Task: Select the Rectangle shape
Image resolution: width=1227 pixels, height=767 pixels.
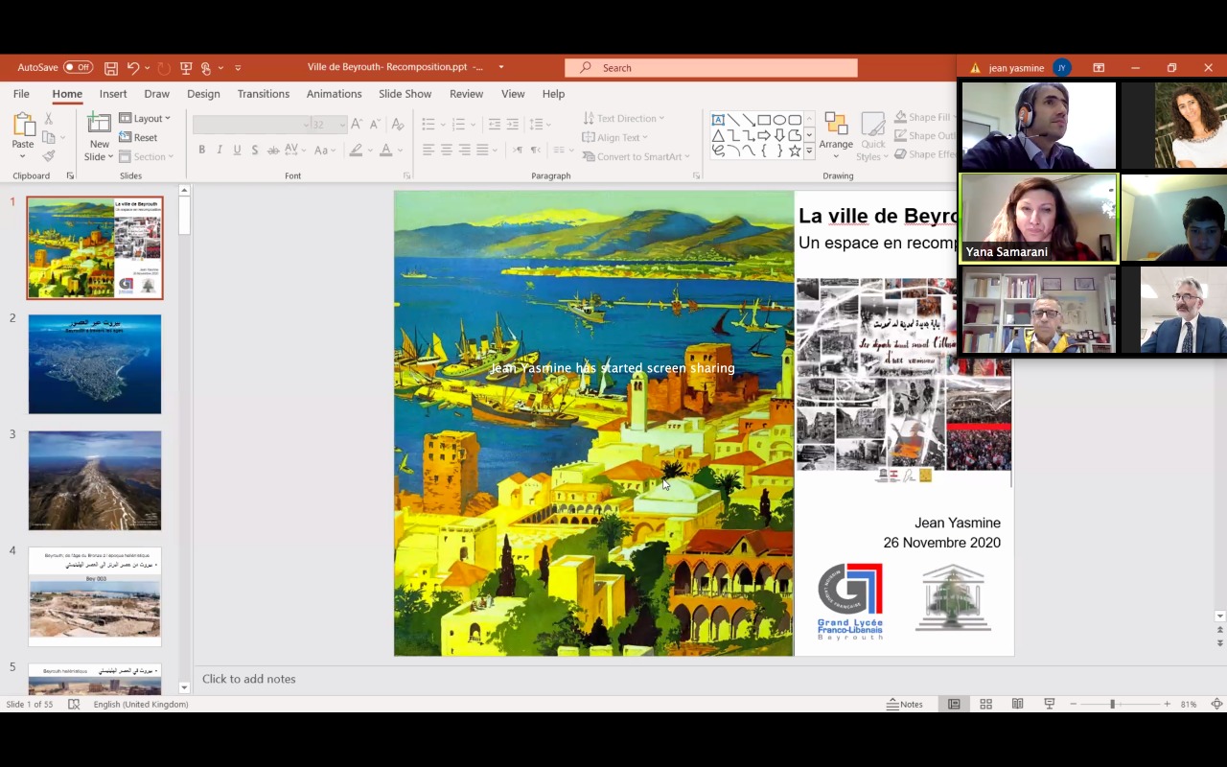Action: 764,120
